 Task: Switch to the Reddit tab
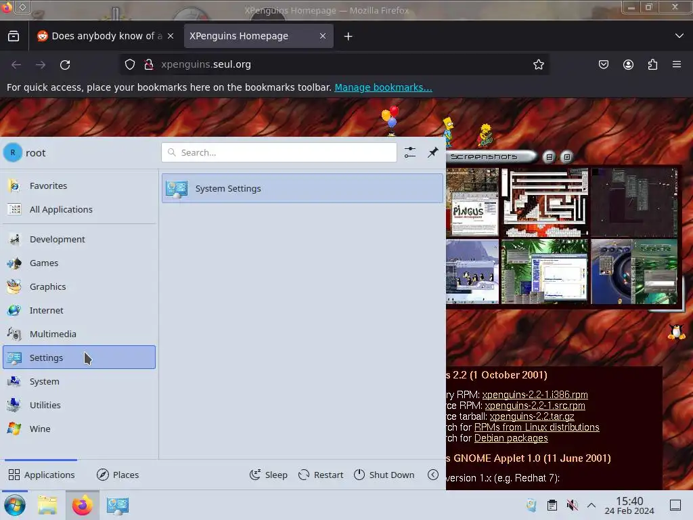click(x=100, y=36)
